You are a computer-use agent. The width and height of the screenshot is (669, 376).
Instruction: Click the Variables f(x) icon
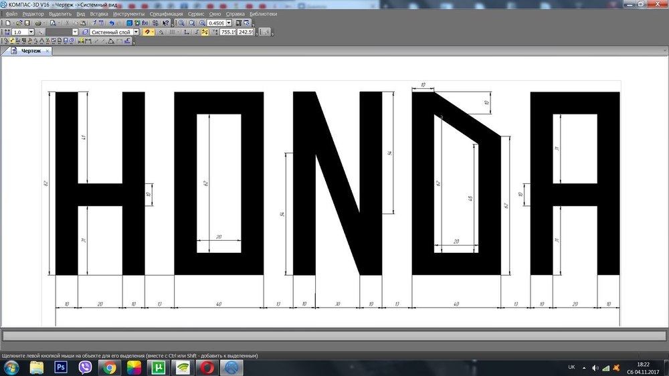pyautogui.click(x=145, y=23)
